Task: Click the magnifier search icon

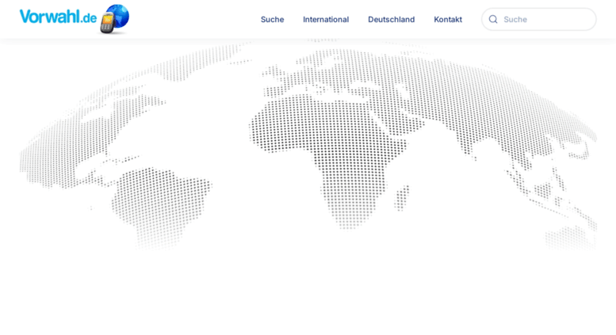Action: click(493, 19)
